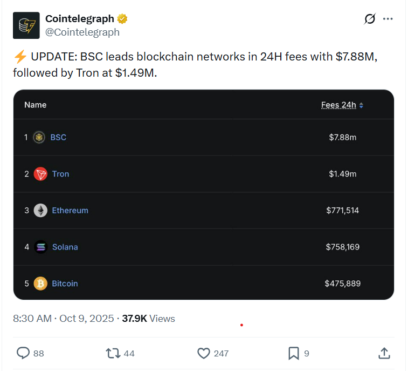Click the 37.9K Views count
The height and width of the screenshot is (371, 408).
(148, 318)
